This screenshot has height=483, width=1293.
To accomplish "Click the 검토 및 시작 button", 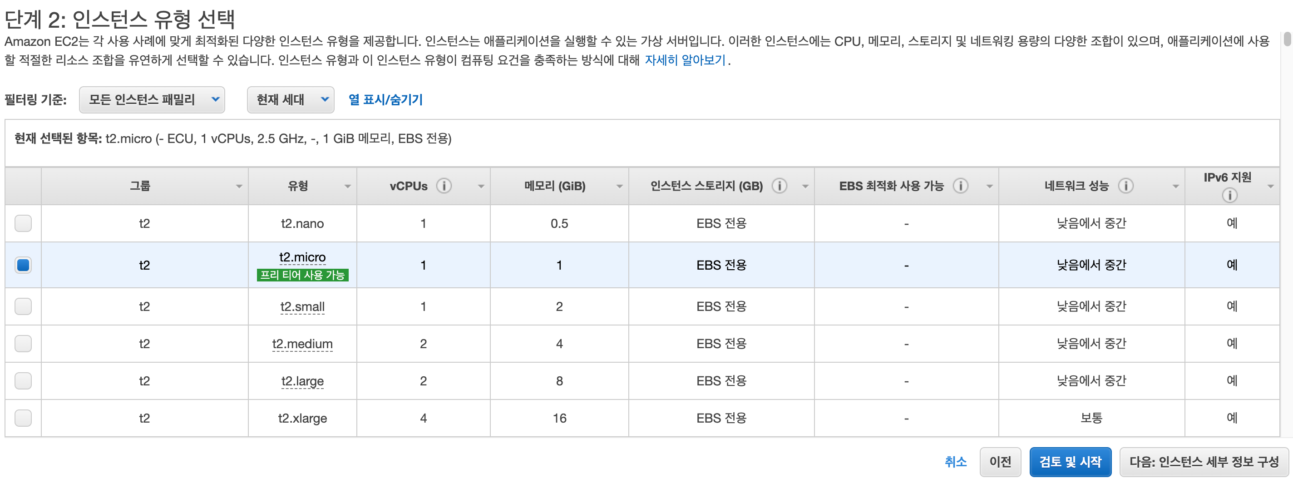I will coord(1070,463).
